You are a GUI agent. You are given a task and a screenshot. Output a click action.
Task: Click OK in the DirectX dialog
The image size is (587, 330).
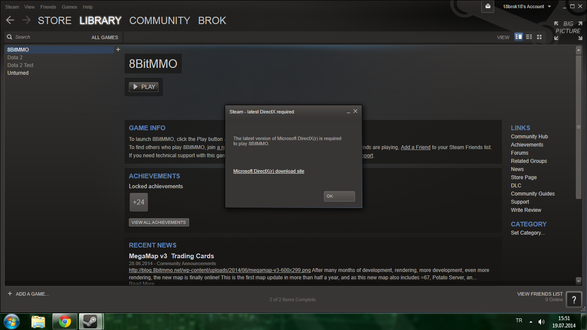(x=339, y=196)
